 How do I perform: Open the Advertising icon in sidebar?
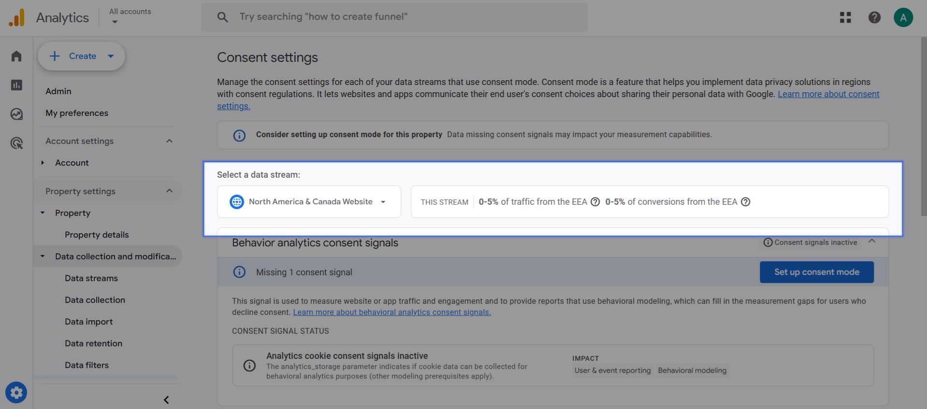16,143
